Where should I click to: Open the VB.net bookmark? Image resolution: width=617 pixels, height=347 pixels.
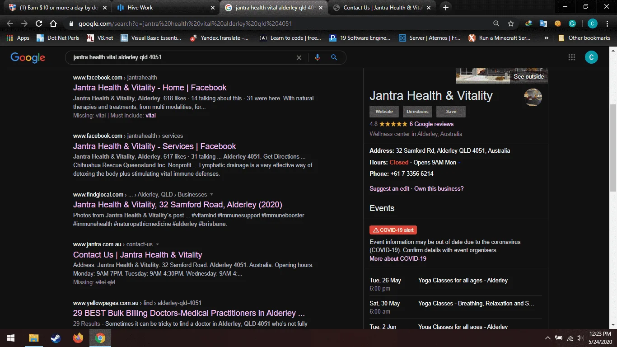[100, 38]
